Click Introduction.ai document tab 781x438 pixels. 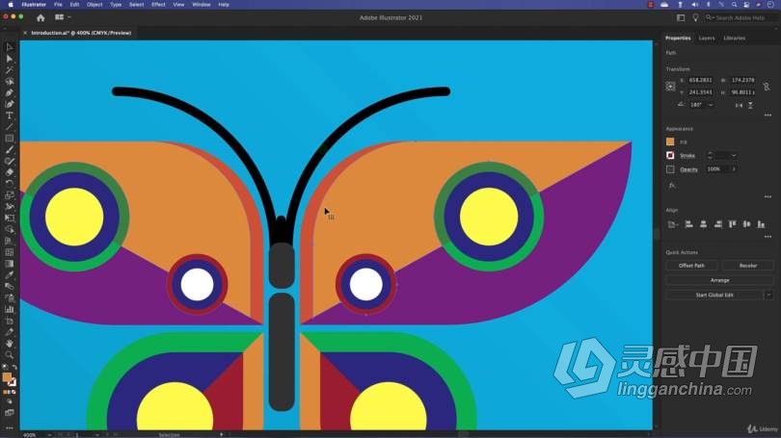(81, 33)
